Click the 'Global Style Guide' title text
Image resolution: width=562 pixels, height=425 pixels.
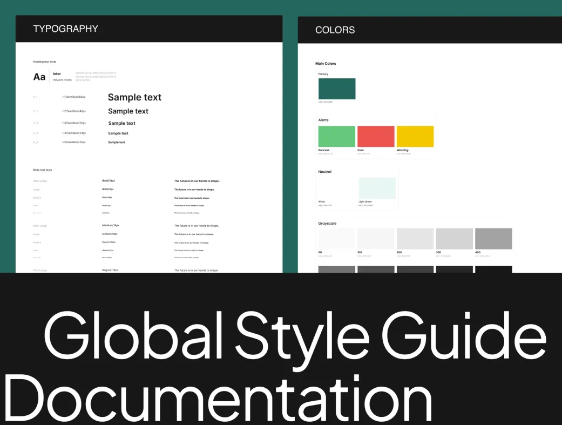(x=294, y=336)
